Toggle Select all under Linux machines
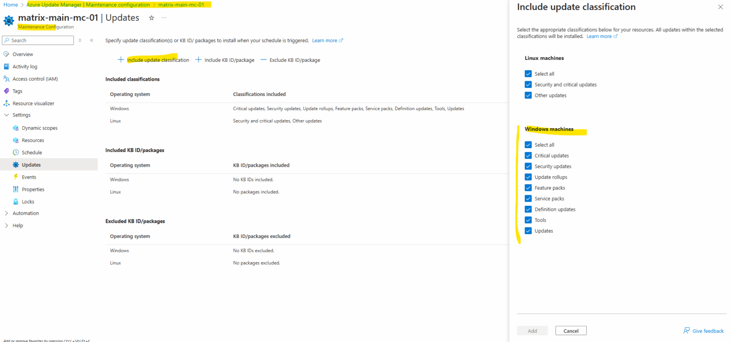This screenshot has height=342, width=731. (528, 74)
